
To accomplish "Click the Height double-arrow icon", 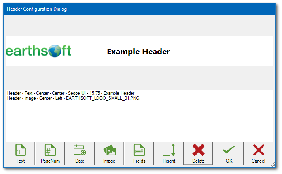I will tap(169, 150).
